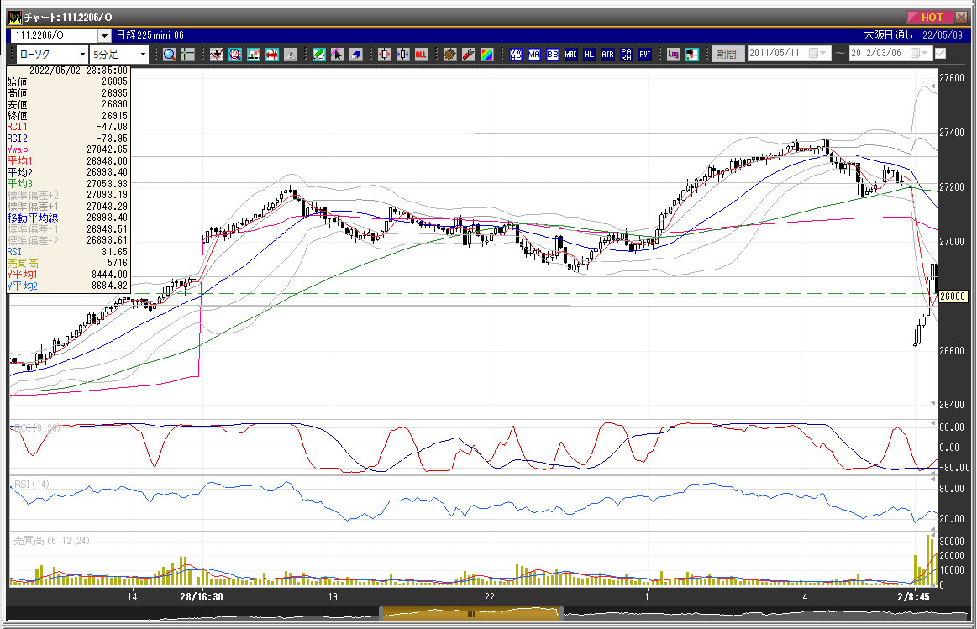977x629 pixels.
Task: Click the HOT button in title bar
Action: (930, 18)
